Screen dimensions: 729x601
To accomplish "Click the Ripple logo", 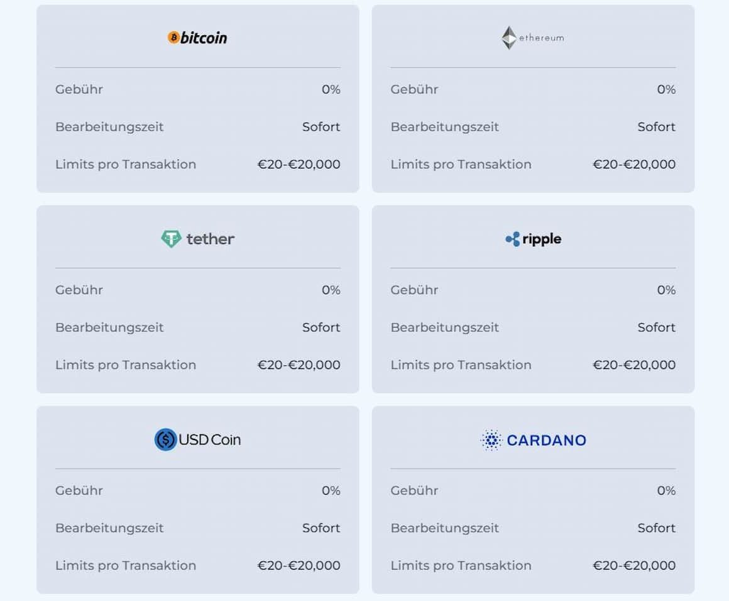I will 533,239.
